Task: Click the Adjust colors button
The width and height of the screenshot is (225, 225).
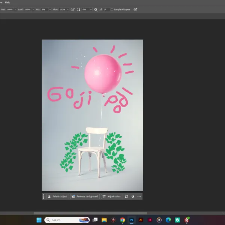Action: 112,196
